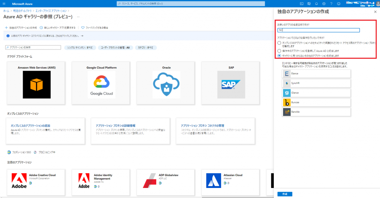
Task: Open the single sign-on filter pill
Action: click(x=80, y=48)
